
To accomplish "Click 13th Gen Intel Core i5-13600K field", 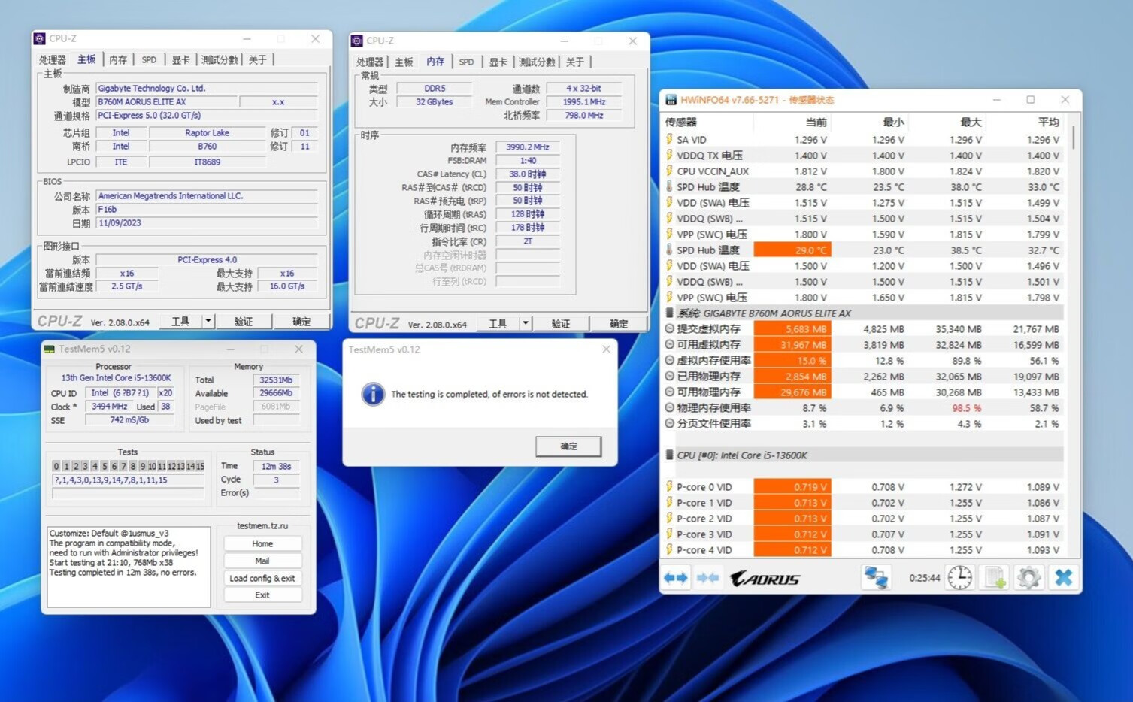I will [x=116, y=378].
